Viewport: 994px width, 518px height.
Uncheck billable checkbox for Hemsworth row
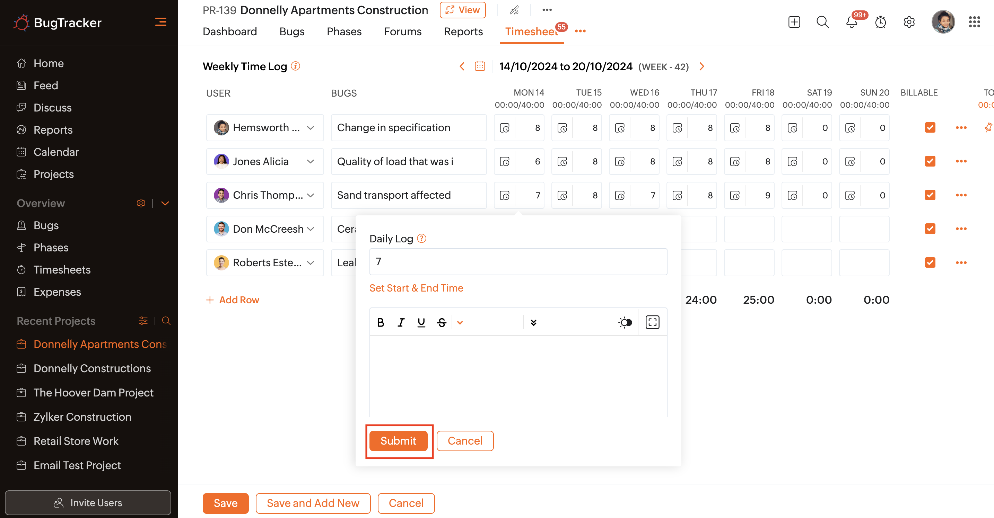(x=930, y=127)
